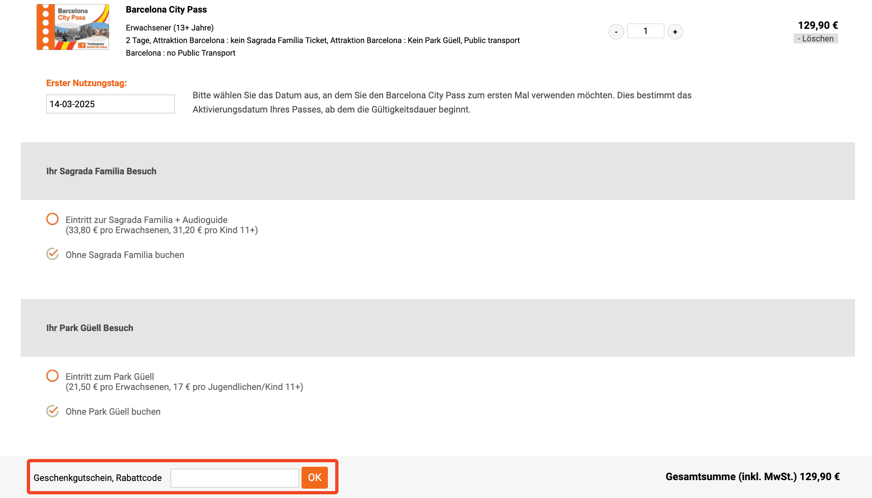
Task: Click the Rabattcode text input field
Action: [234, 478]
